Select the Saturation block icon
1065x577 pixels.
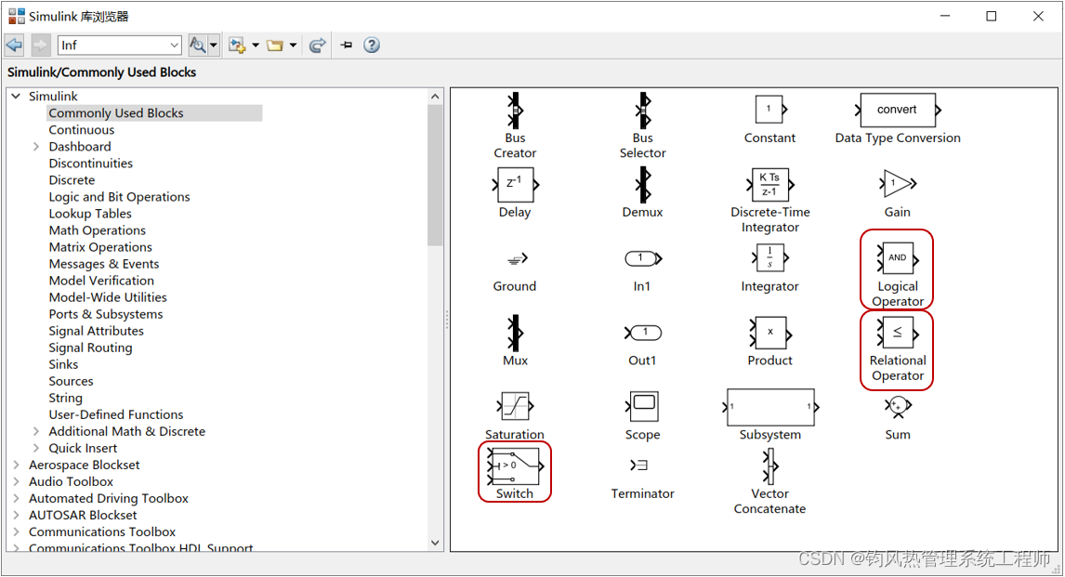(x=515, y=407)
